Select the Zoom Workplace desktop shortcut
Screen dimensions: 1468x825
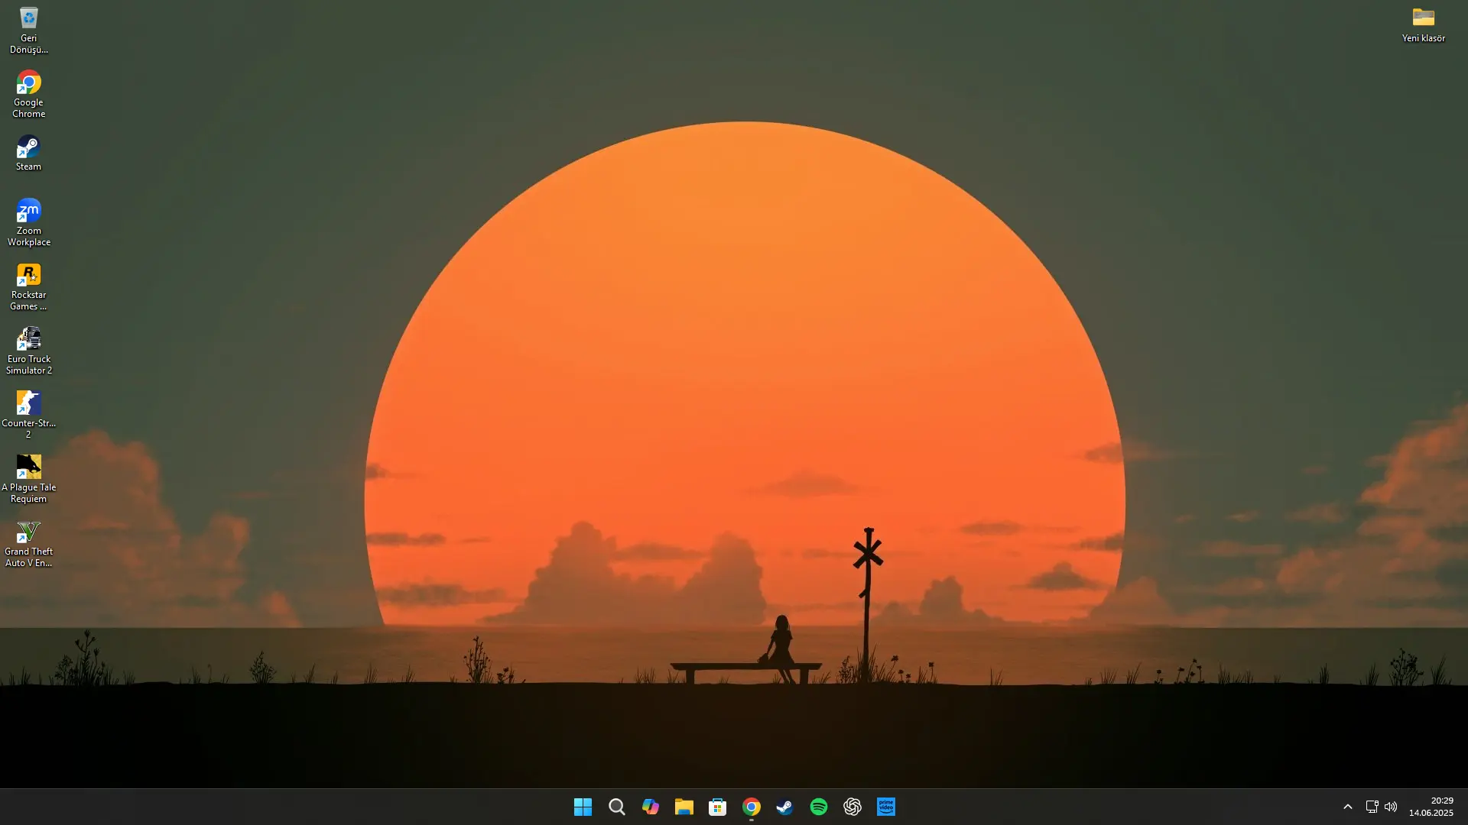tap(28, 223)
